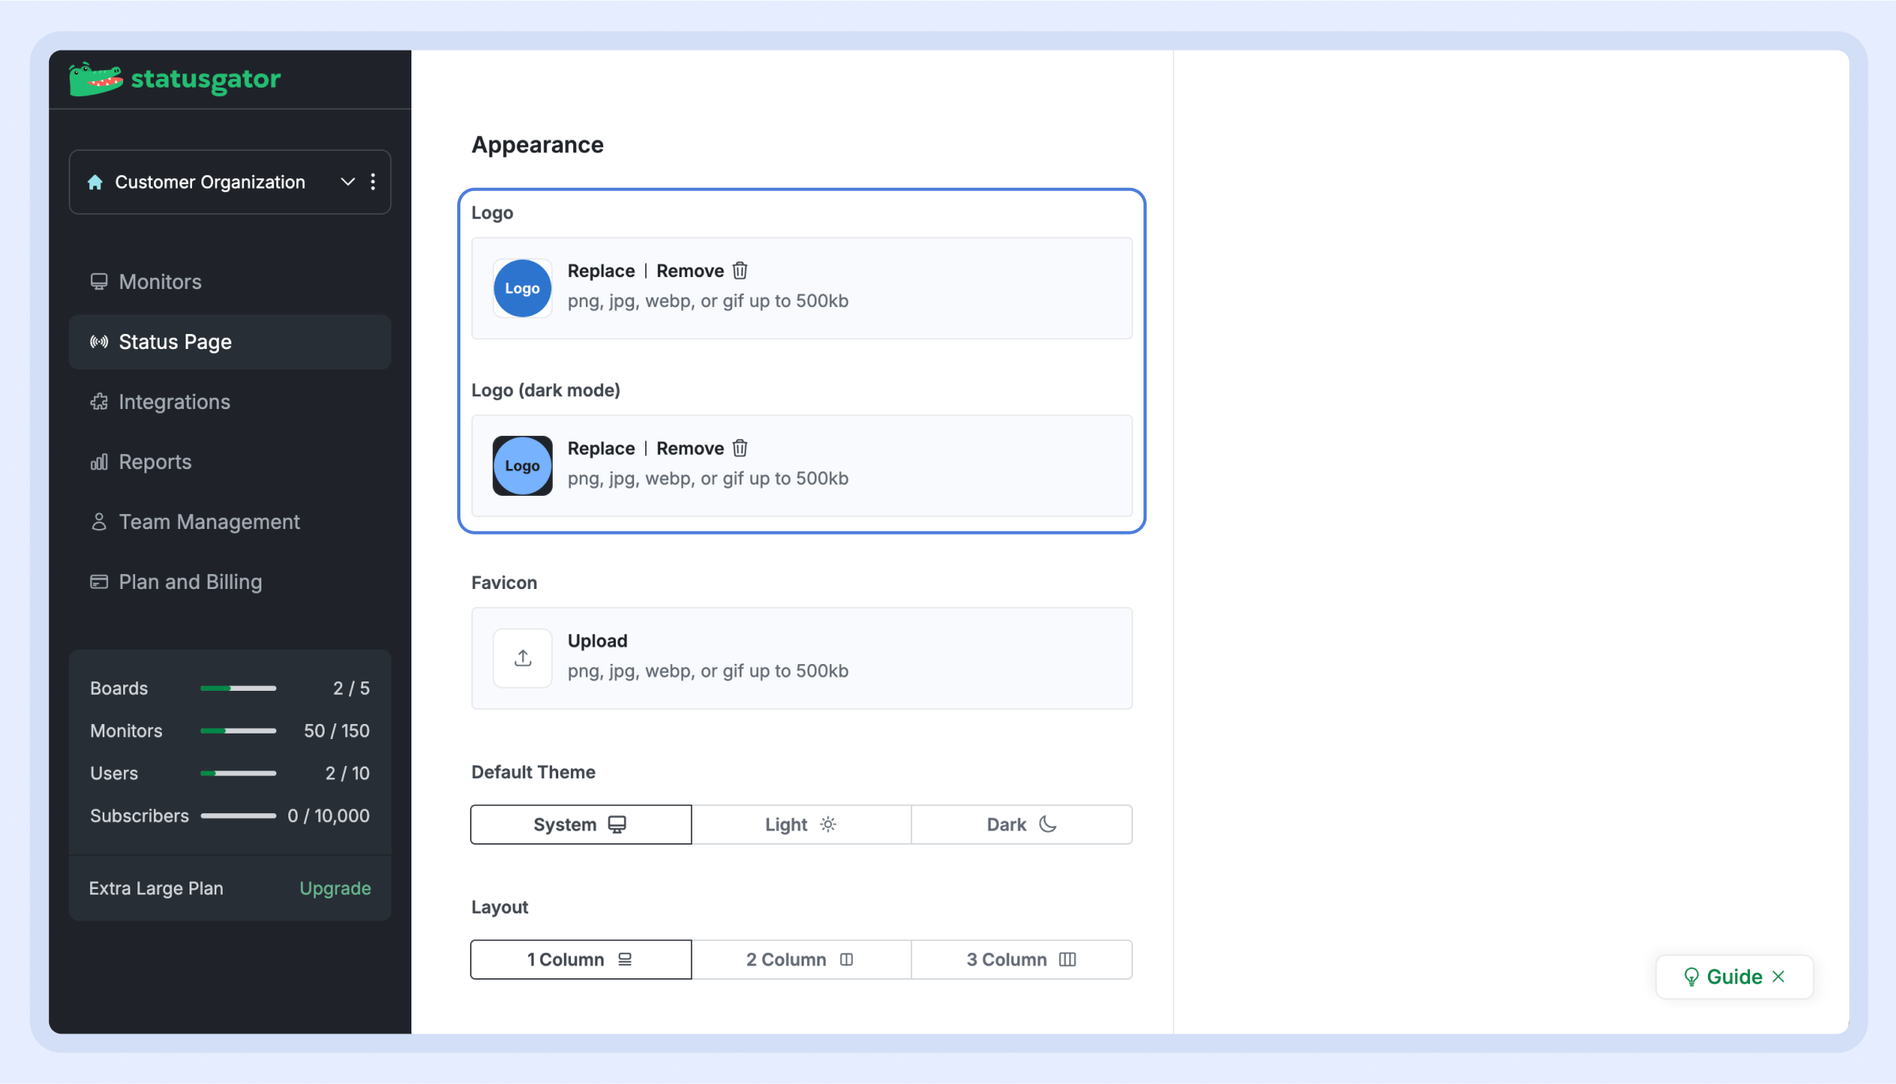Screen dimensions: 1896x1084
Task: Close the Guide widget with X
Action: 1778,977
